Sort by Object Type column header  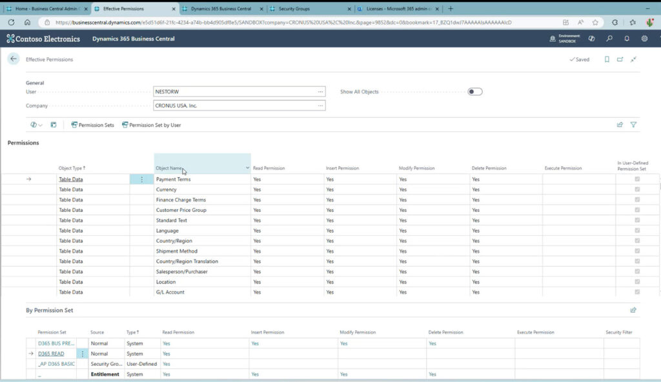pos(72,168)
